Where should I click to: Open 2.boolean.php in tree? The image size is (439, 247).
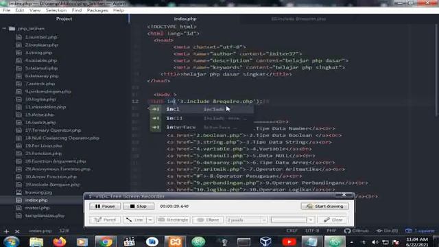pyautogui.click(x=41, y=45)
